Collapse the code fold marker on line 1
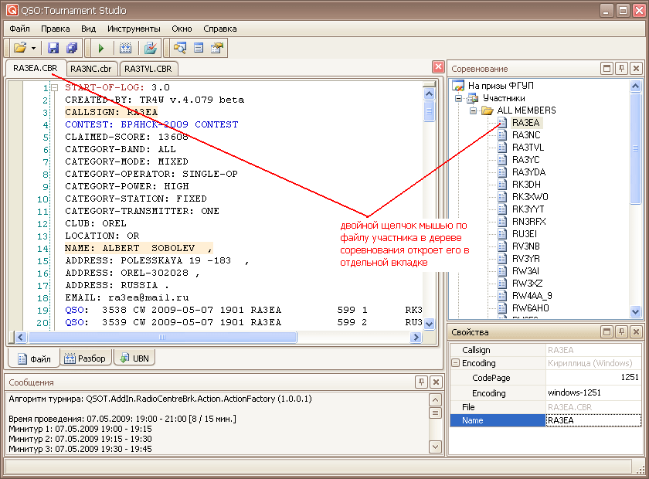649x479 pixels. point(54,88)
